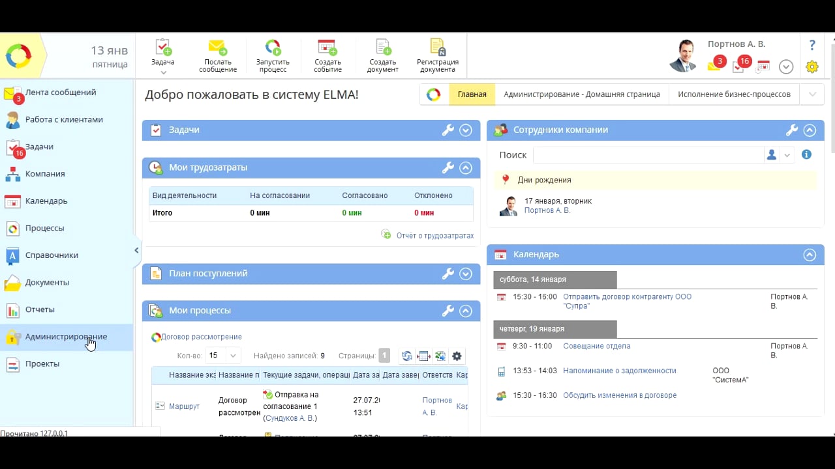
Task: Open the Задачи panel wrench settings
Action: click(x=448, y=130)
